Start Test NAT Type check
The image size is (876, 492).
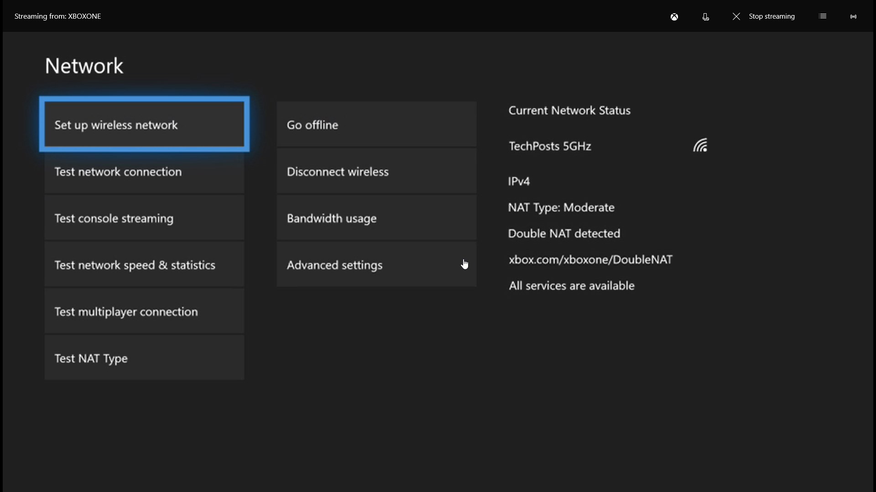click(144, 359)
